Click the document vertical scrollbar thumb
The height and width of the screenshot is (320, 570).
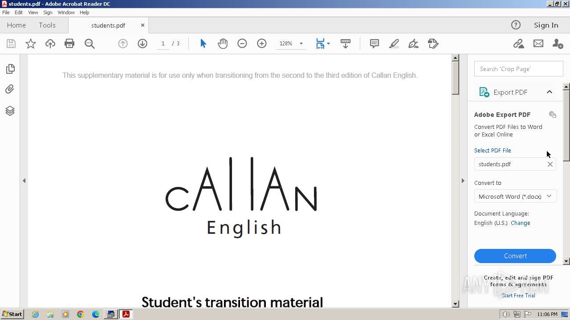(x=455, y=78)
